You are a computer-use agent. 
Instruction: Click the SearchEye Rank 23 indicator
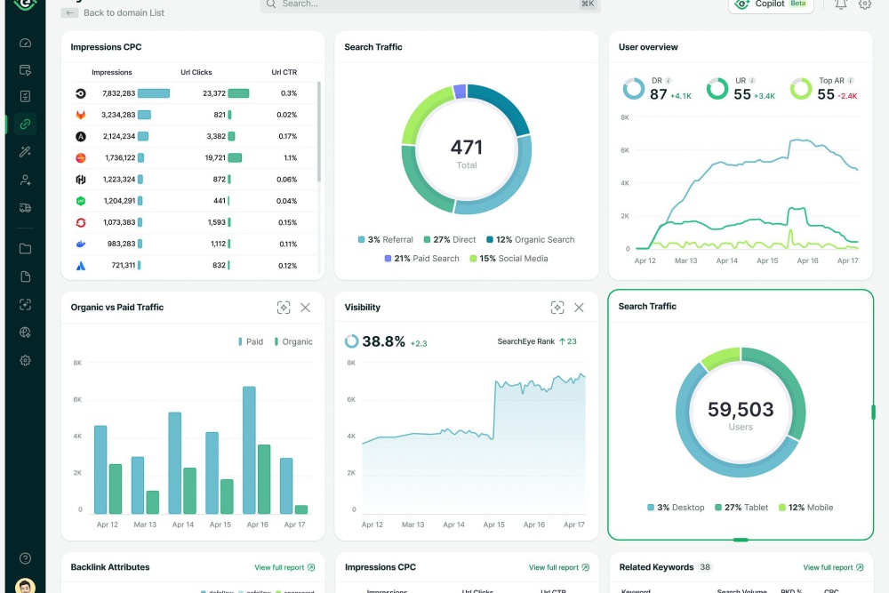point(537,341)
